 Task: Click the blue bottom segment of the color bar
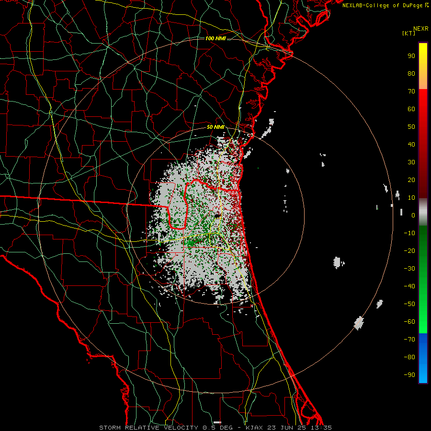coord(423,358)
